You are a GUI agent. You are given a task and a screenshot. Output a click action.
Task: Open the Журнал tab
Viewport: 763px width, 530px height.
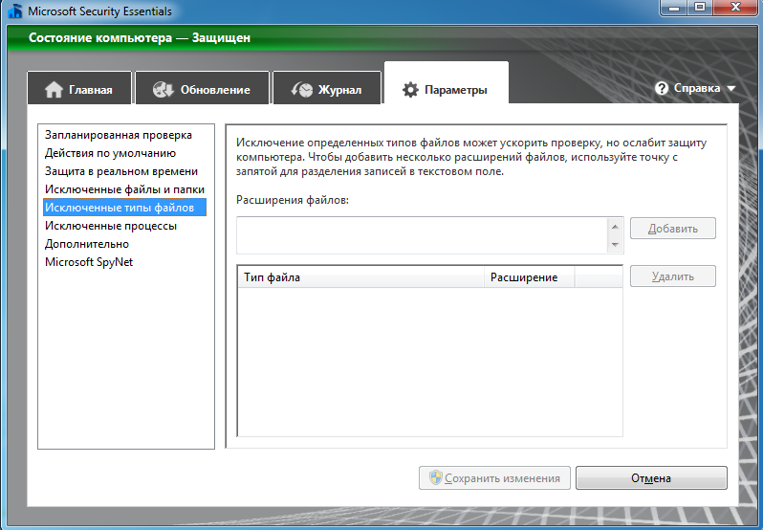(326, 88)
